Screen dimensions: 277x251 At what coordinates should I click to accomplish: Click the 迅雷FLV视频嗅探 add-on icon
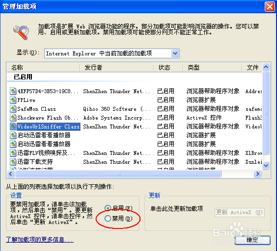tap(13, 153)
